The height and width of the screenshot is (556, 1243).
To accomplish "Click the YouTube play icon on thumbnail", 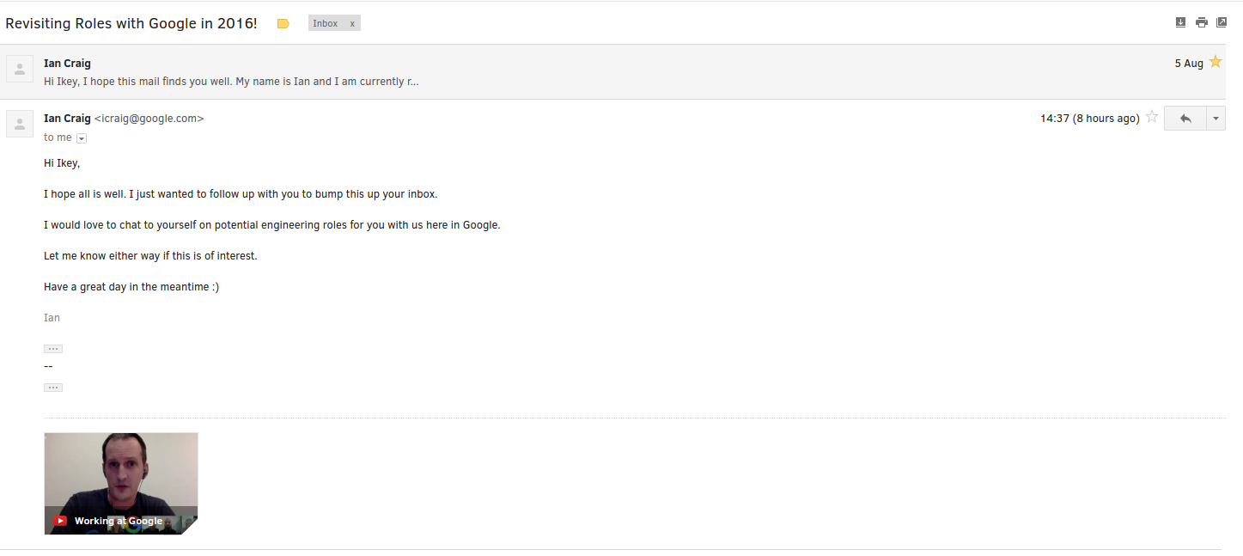I will pyautogui.click(x=60, y=521).
